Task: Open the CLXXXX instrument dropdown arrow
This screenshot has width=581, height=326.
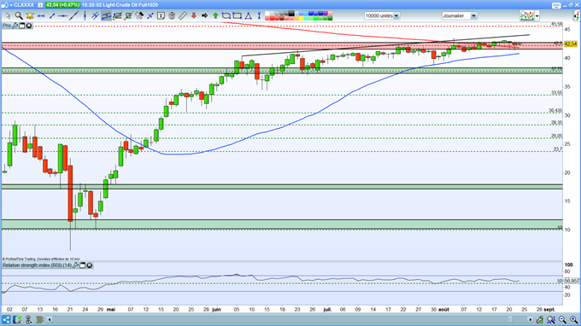Action: pyautogui.click(x=11, y=5)
